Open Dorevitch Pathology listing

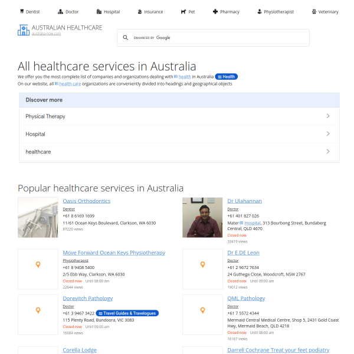87,298
